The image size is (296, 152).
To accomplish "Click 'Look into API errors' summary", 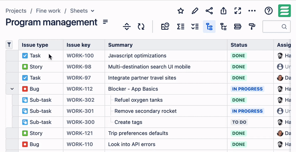I will point(132,144).
